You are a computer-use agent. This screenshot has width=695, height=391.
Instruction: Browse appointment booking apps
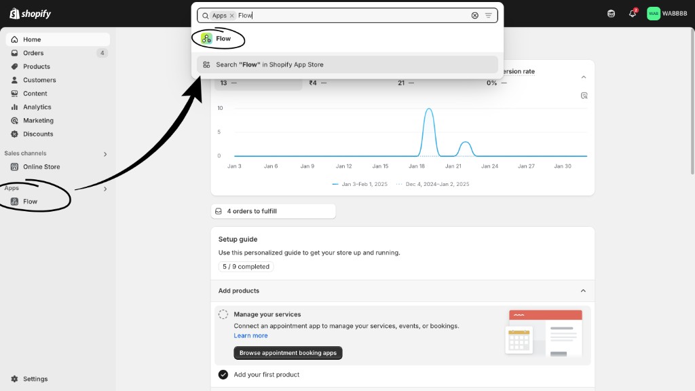point(288,353)
